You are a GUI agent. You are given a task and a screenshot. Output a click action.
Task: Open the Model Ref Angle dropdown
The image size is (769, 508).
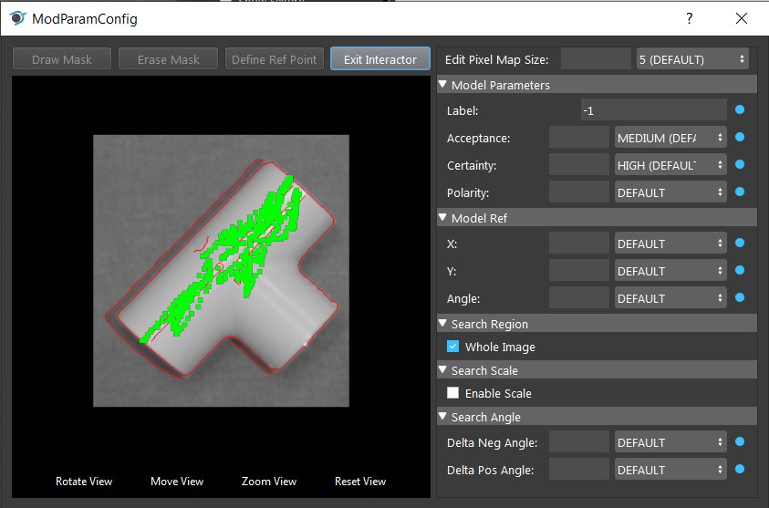click(x=670, y=298)
